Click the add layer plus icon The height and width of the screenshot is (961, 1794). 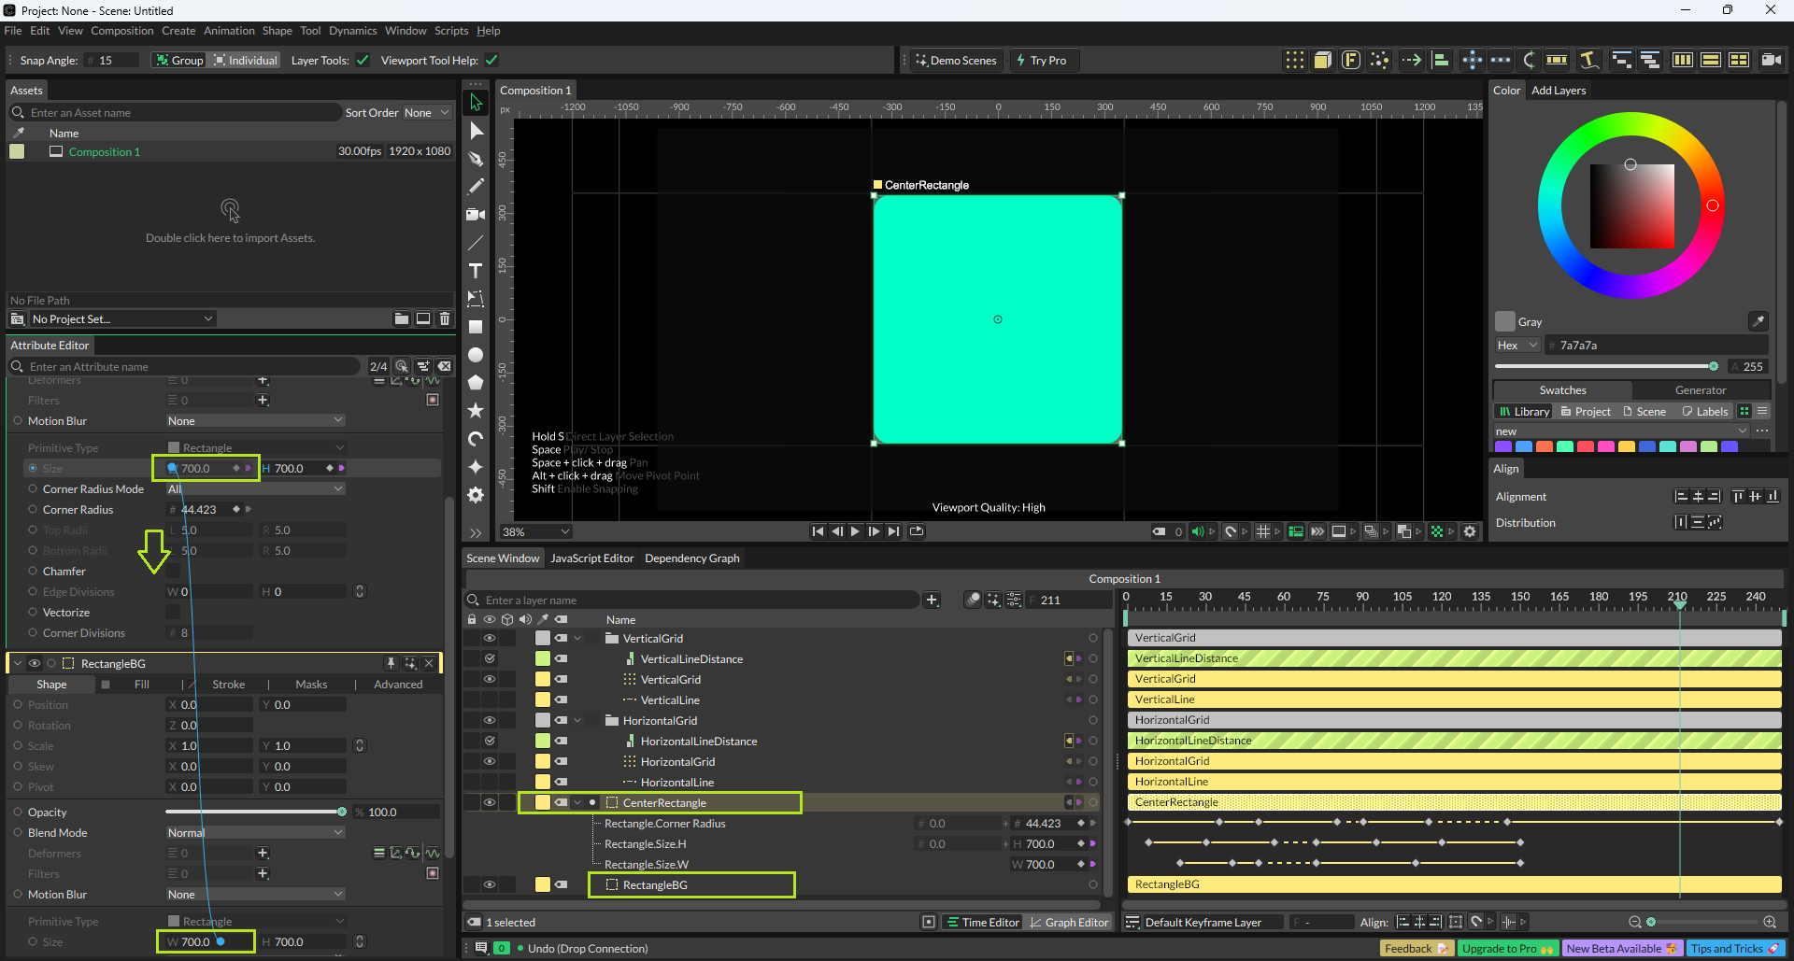point(932,600)
